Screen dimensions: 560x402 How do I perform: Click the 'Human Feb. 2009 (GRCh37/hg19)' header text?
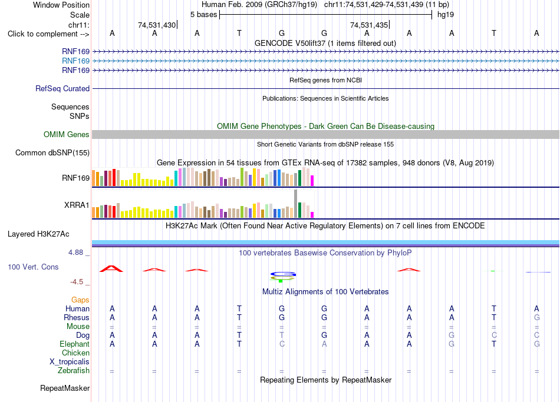[x=259, y=5]
